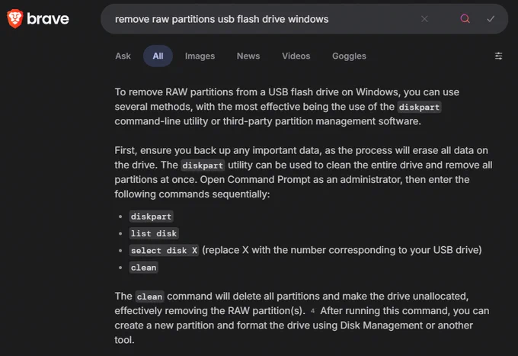Screen dimensions: 518x356
Task: Click the 'diskpart' bullet code snippet
Action: [152, 216]
